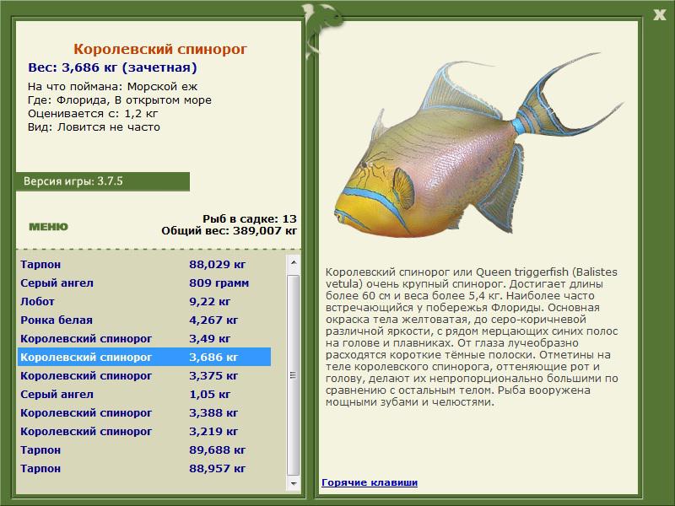Click the fish list scroll up arrow
Viewport: 675px width, 506px height.
point(293,262)
